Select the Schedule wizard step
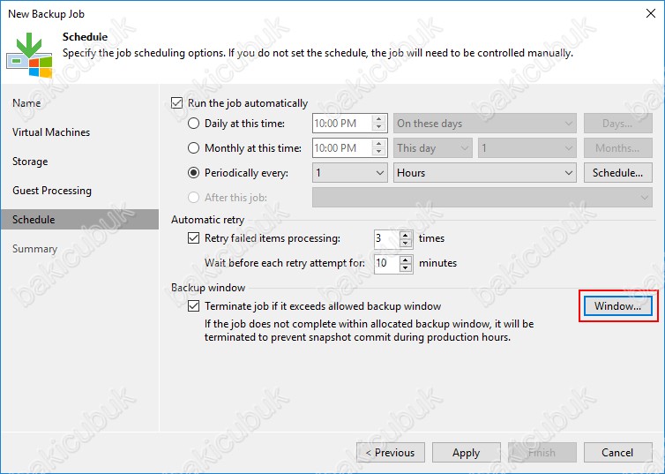Screen dimensions: 665x474 point(79,220)
